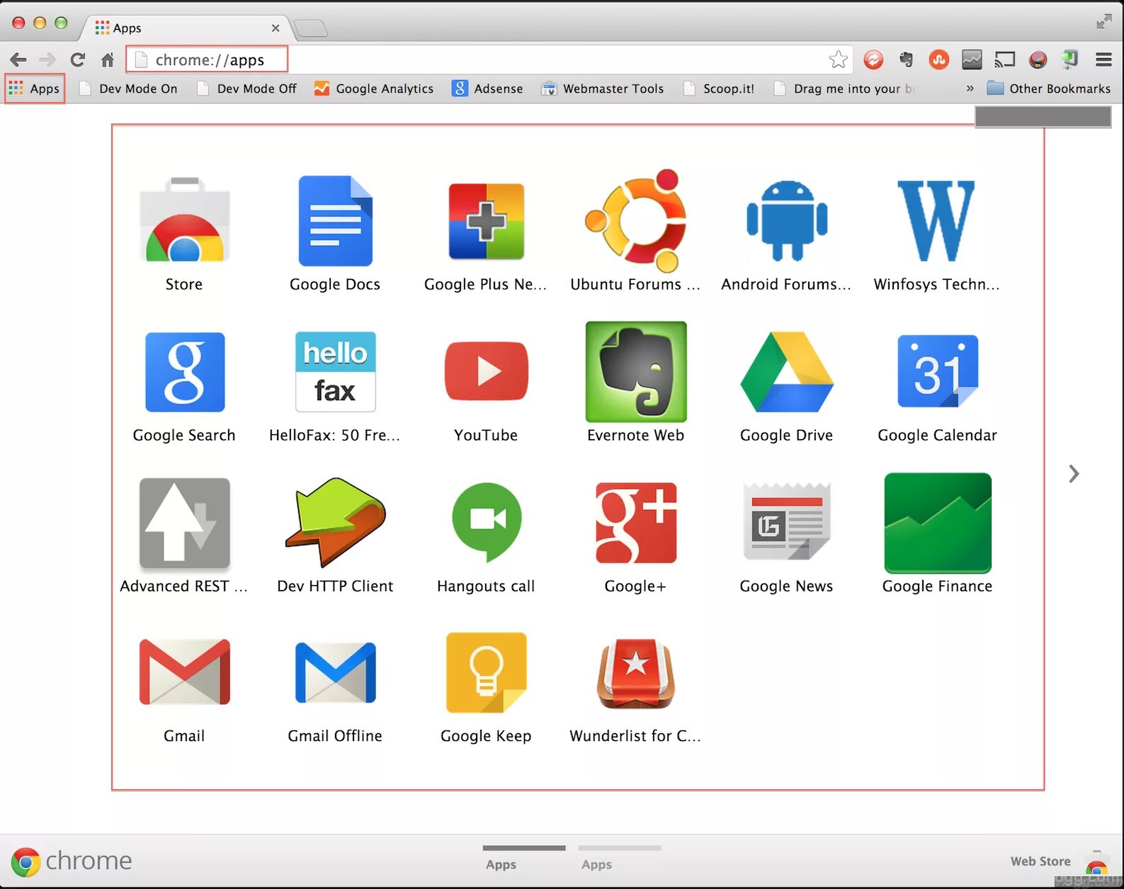Bookmark this page with the star icon

pyautogui.click(x=839, y=60)
